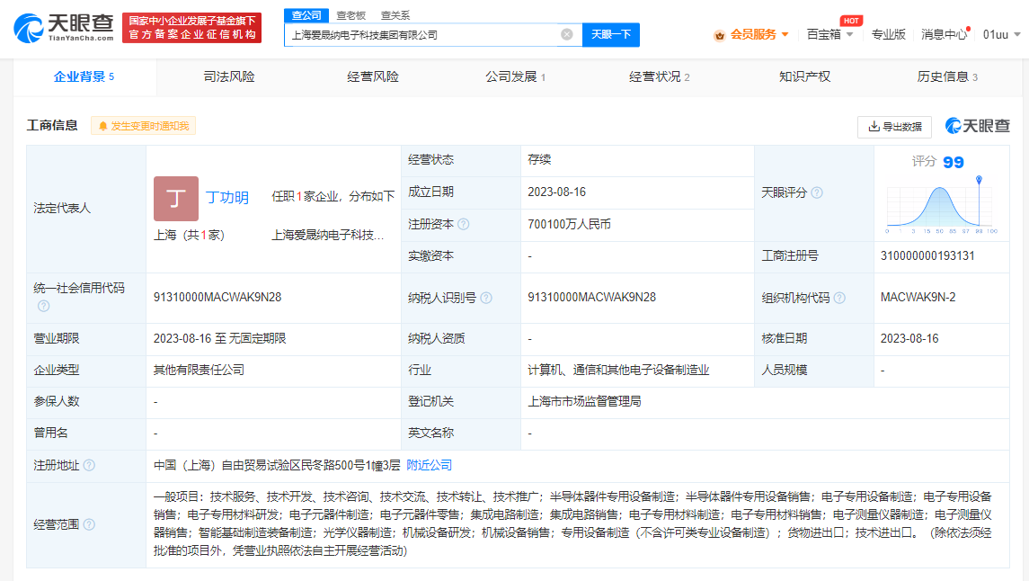Click the red official credit agency banner
The image size is (1029, 581).
(191, 28)
